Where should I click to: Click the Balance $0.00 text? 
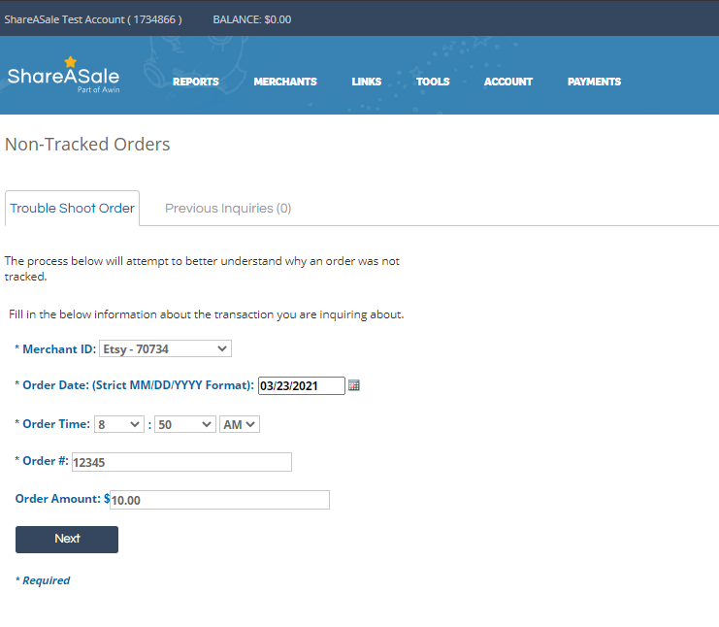[x=251, y=19]
